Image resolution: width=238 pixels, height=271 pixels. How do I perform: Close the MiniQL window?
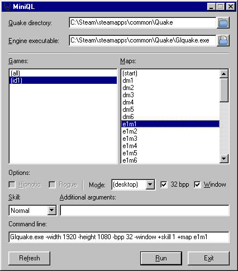pyautogui.click(x=231, y=7)
